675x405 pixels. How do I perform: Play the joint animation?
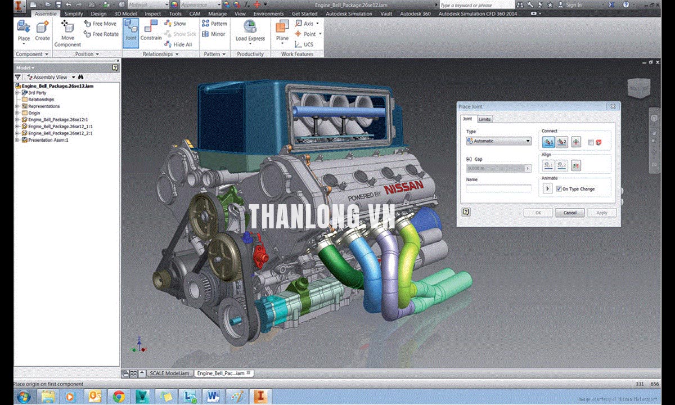click(547, 189)
